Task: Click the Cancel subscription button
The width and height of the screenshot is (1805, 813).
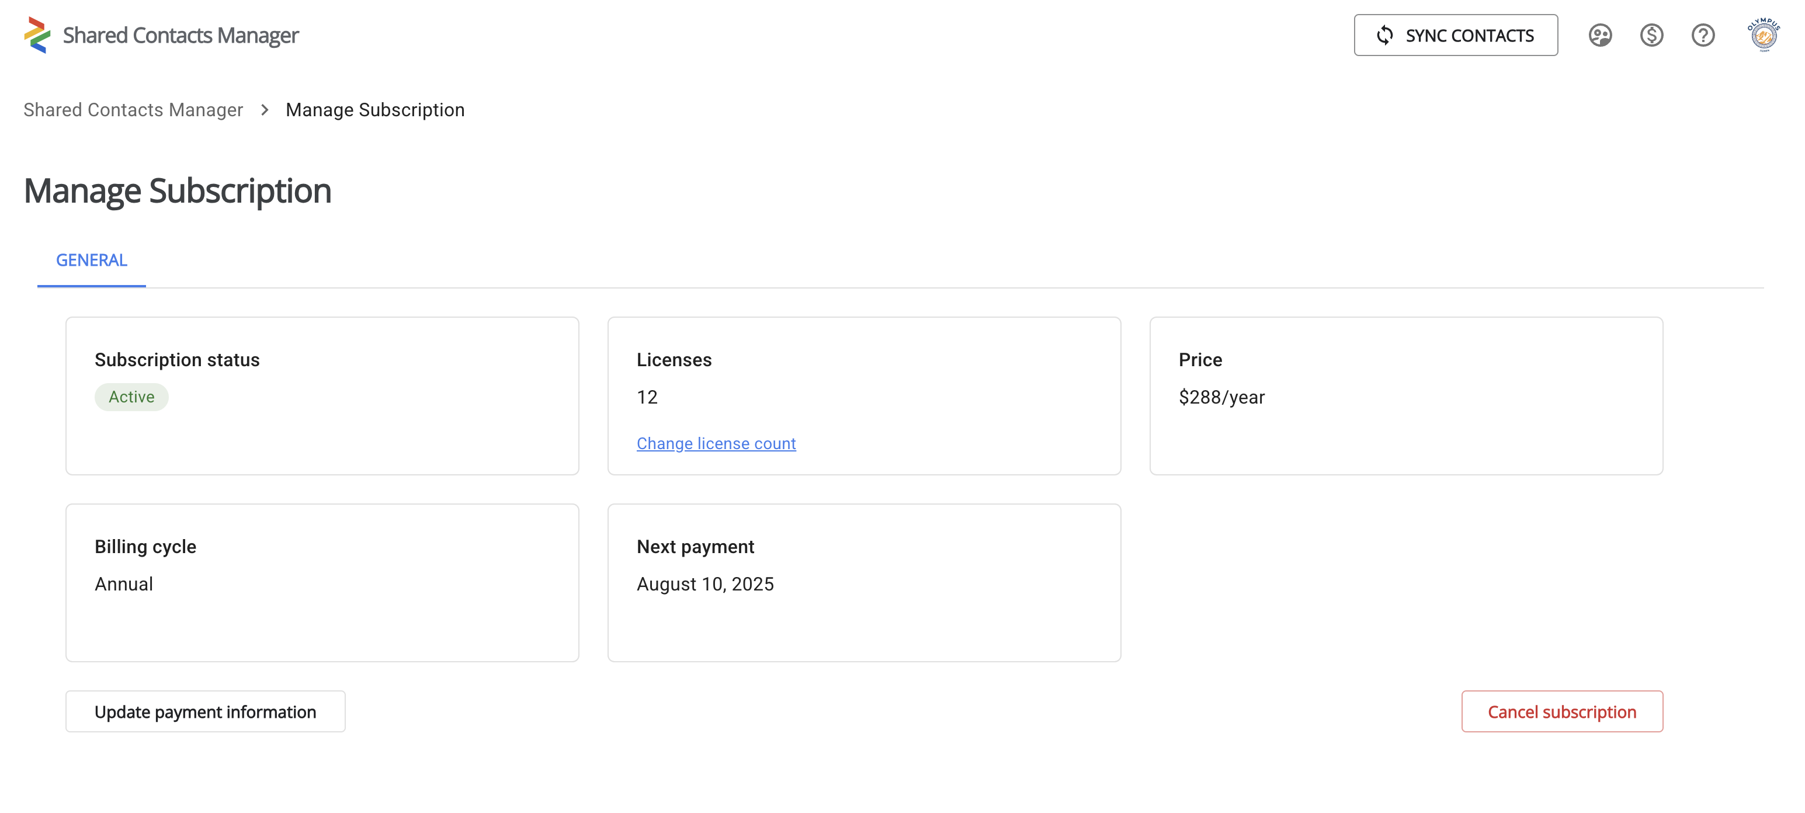Action: pyautogui.click(x=1562, y=711)
